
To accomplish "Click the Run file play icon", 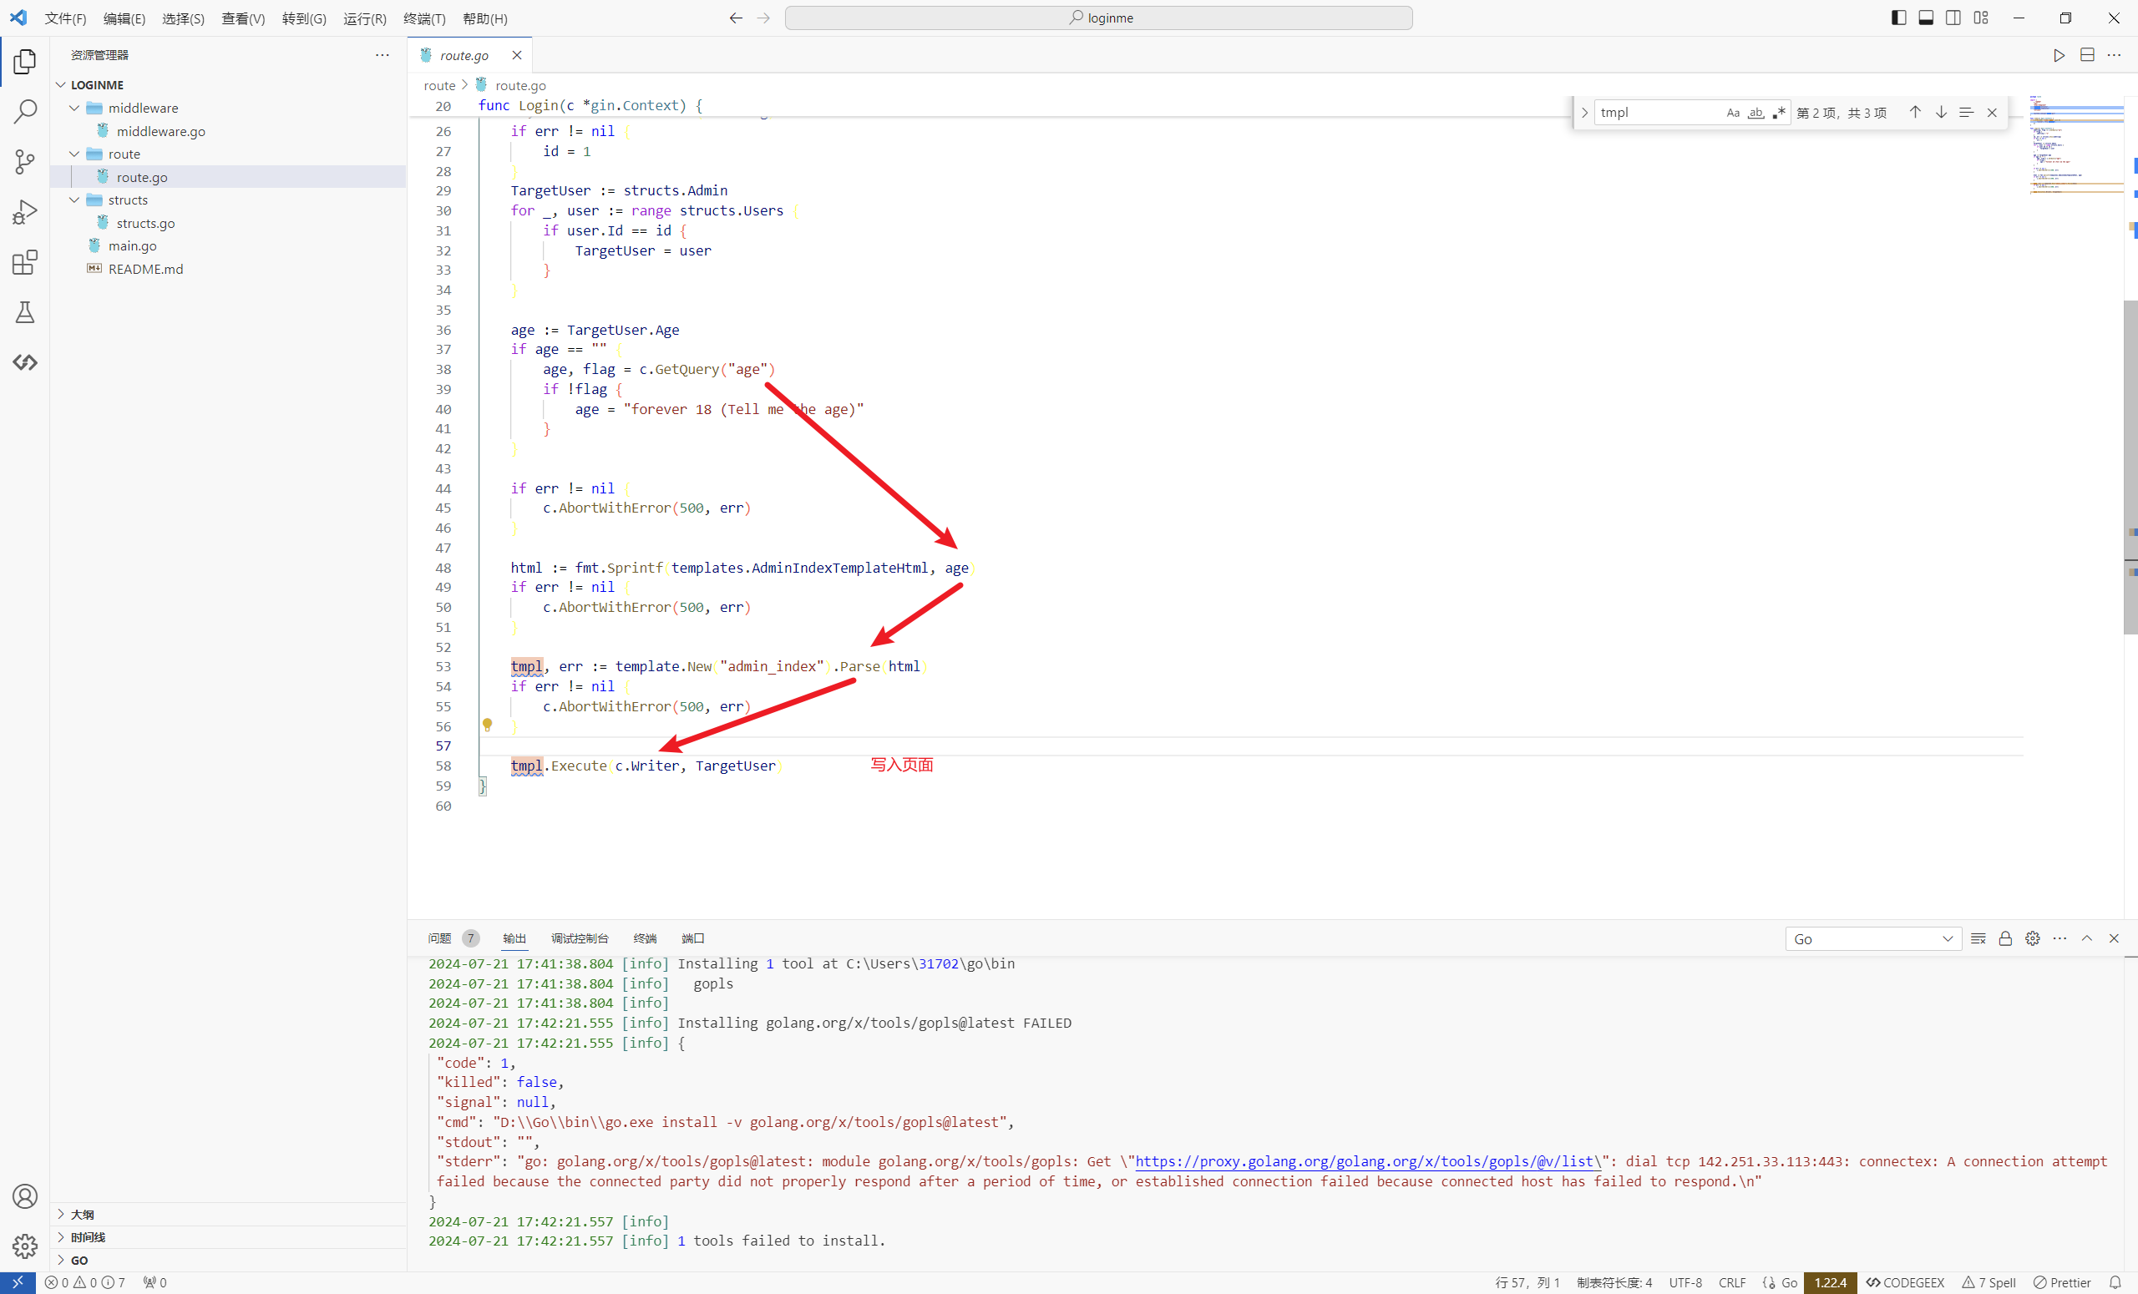I will (2059, 55).
